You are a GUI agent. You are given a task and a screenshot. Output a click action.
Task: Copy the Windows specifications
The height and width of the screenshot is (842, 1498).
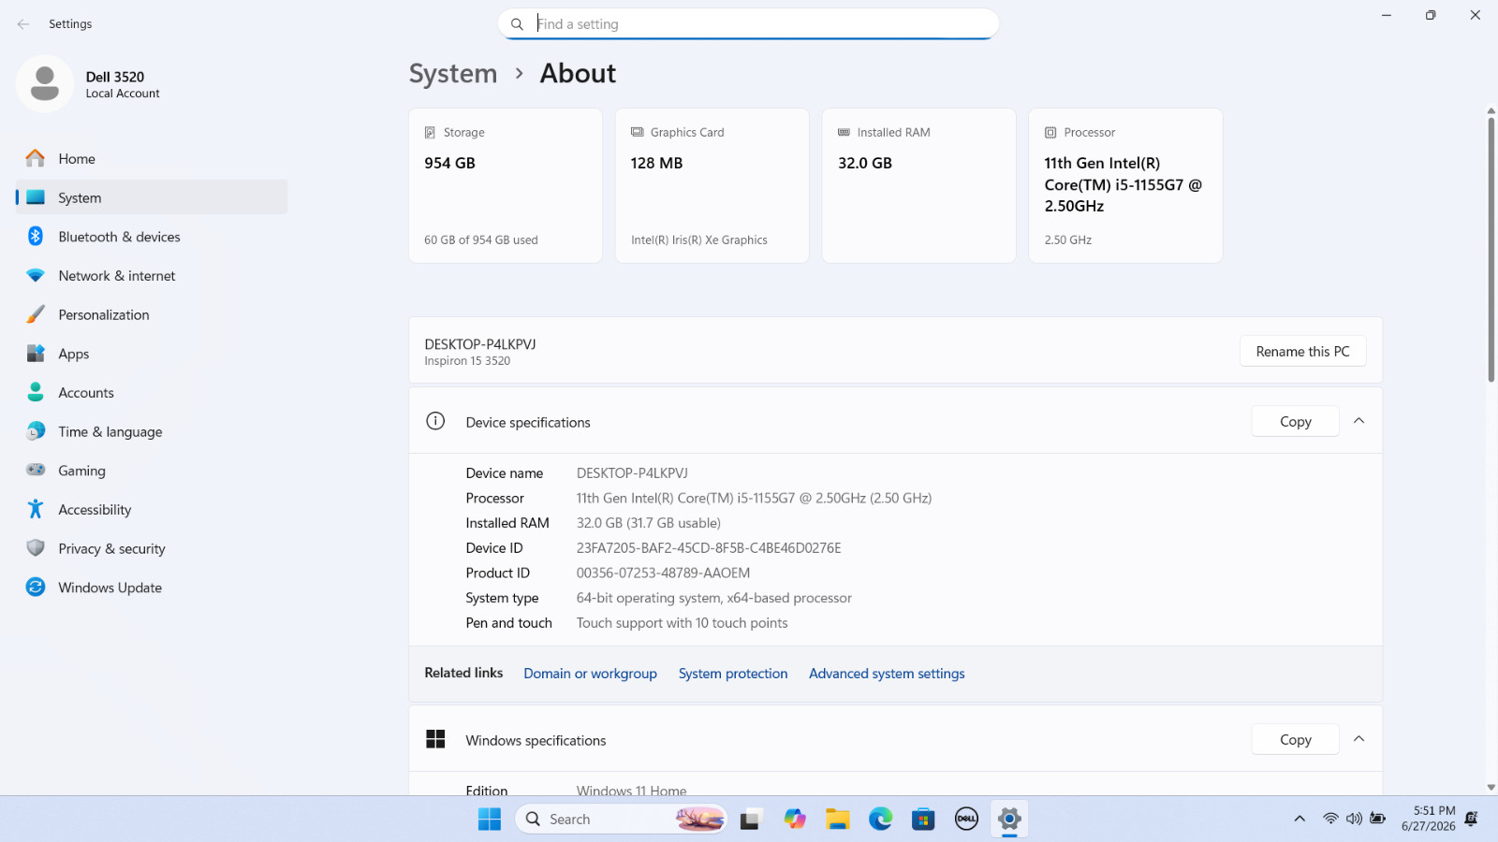[x=1296, y=740]
